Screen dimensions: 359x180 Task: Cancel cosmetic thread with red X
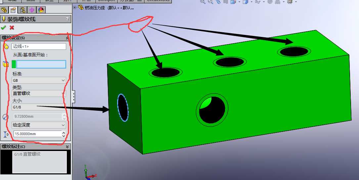click(12, 28)
